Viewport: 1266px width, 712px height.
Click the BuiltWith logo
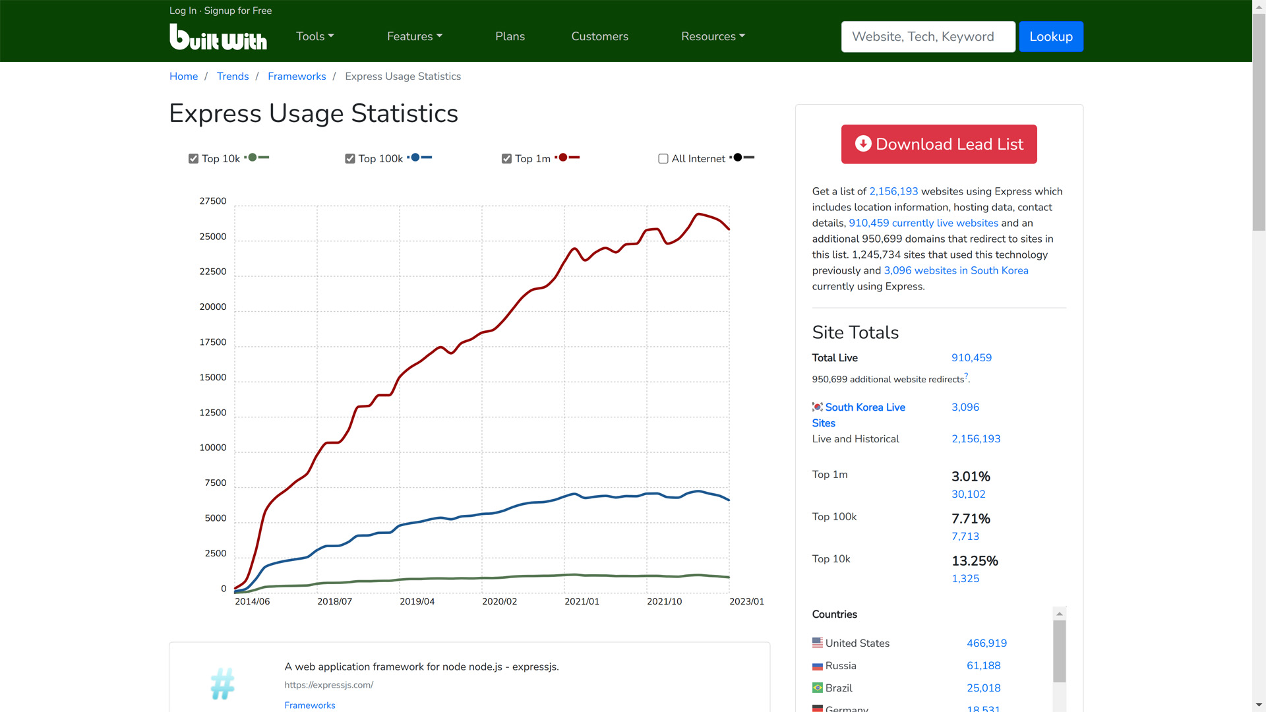[218, 37]
